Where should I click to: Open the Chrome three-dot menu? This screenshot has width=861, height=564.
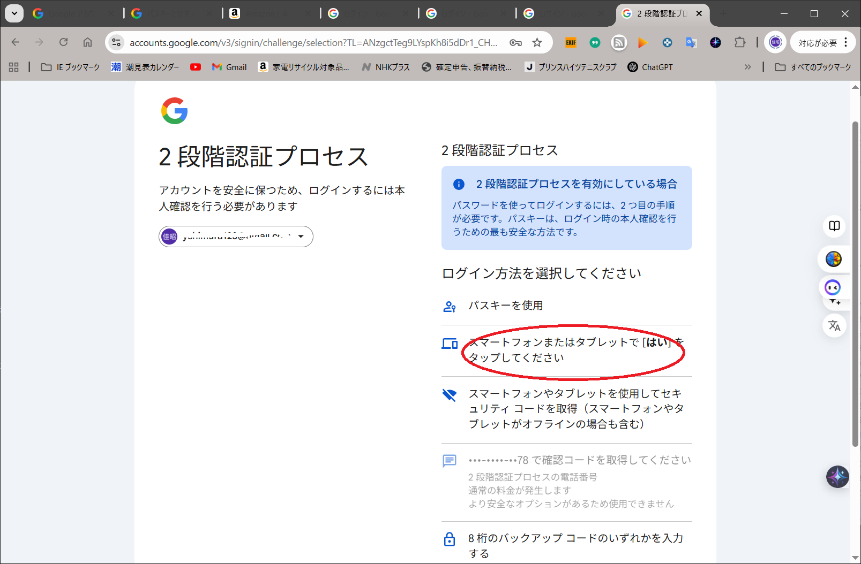pyautogui.click(x=846, y=42)
